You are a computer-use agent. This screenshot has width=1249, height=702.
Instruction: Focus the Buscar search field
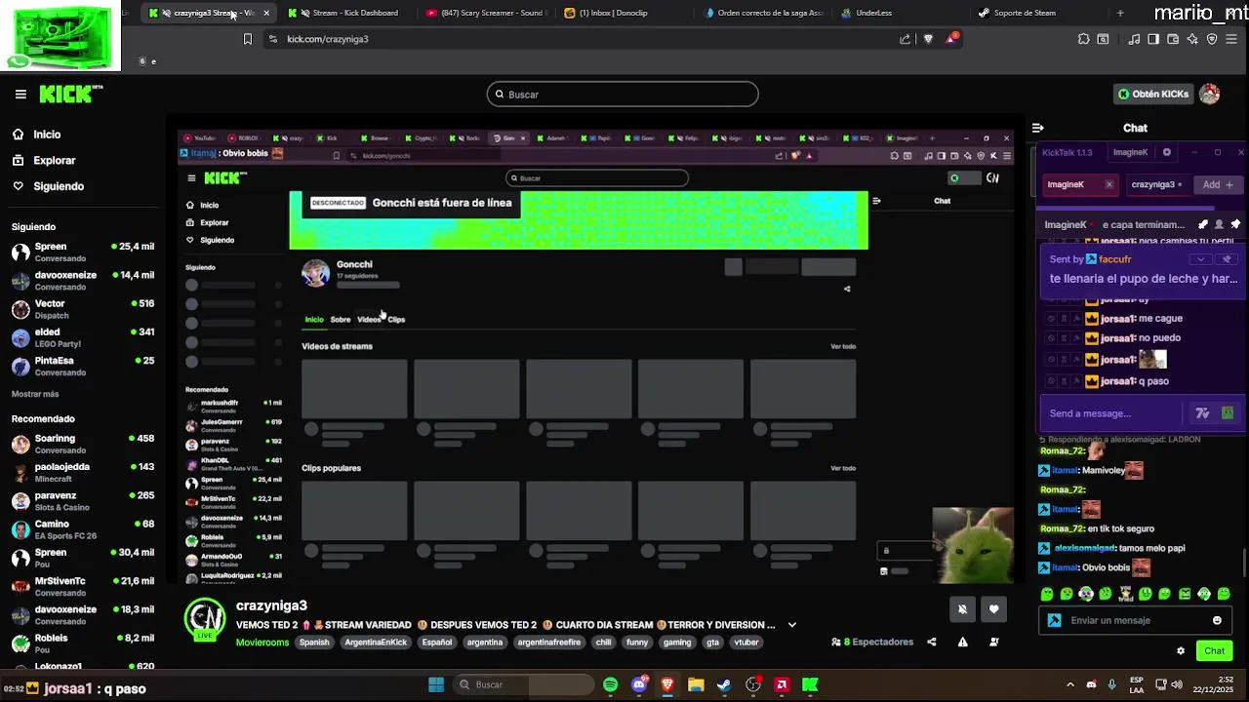pos(623,95)
